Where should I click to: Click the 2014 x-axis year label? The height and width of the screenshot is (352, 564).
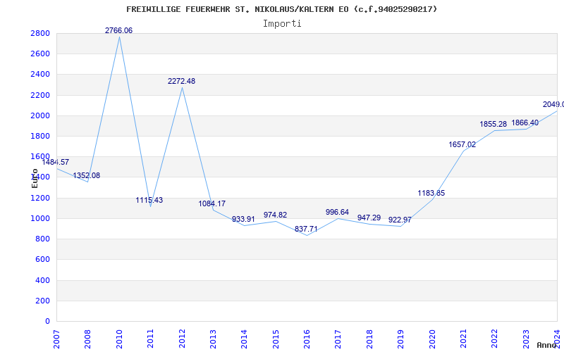(244, 339)
